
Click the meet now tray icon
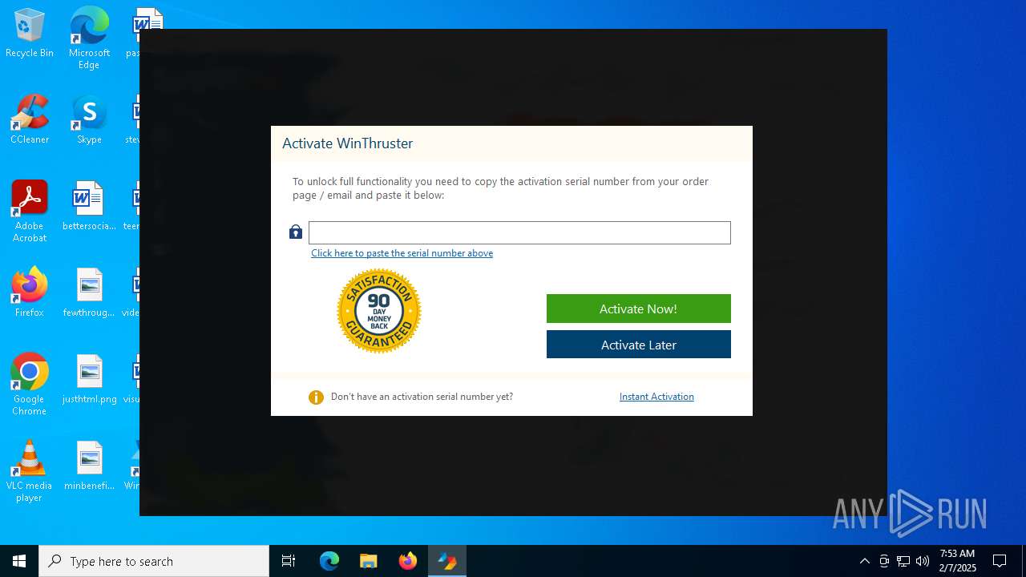click(884, 561)
